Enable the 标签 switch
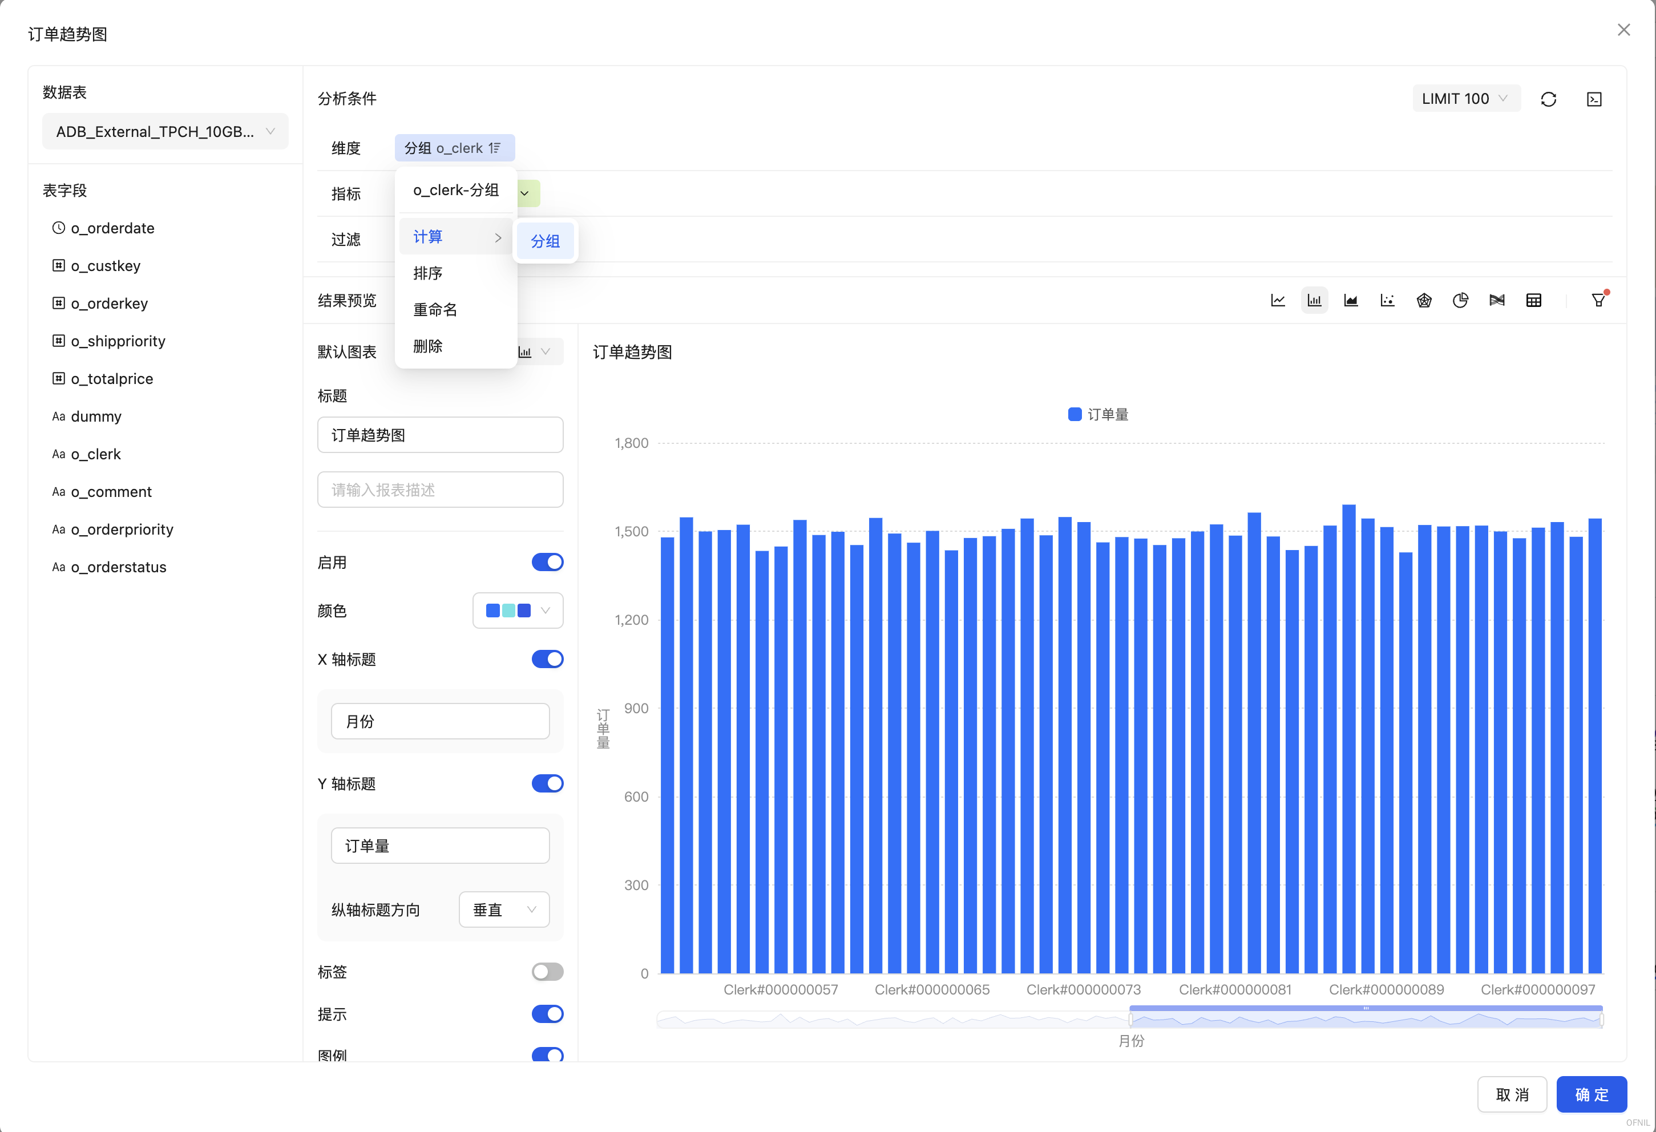This screenshot has height=1132, width=1656. [x=547, y=972]
